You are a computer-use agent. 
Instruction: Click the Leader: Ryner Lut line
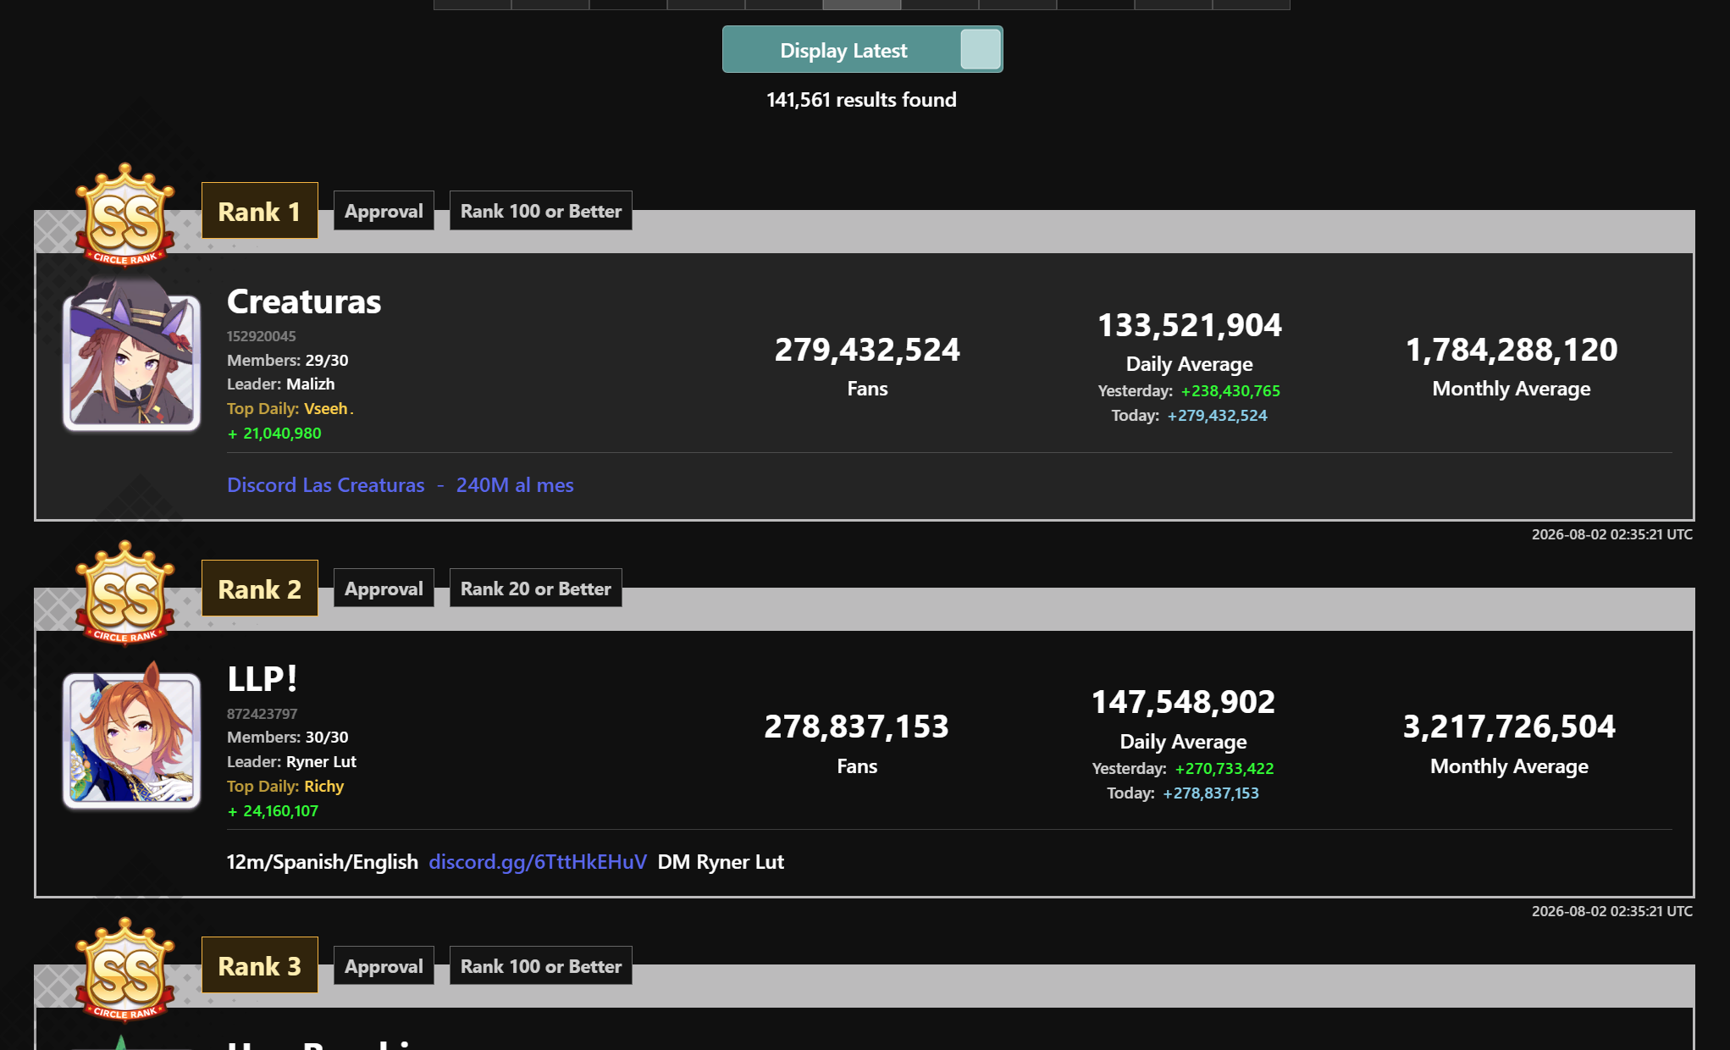tap(292, 762)
